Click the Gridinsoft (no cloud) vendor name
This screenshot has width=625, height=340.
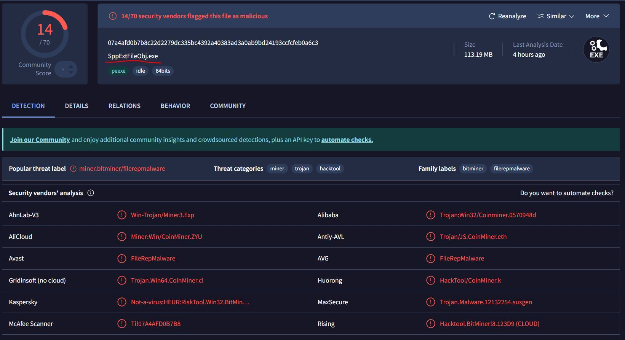(37, 280)
